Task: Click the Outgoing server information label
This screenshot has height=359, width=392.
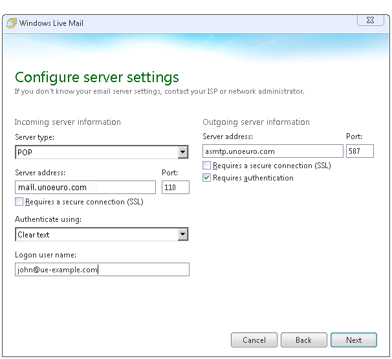Action: tap(256, 122)
